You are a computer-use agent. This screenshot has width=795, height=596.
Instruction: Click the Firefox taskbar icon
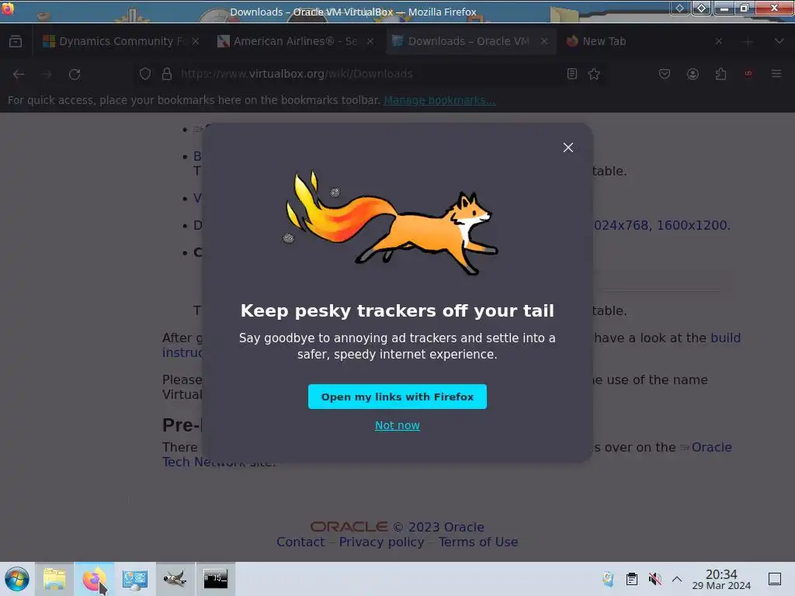(94, 579)
